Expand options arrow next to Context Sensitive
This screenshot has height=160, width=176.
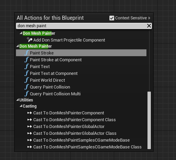pyautogui.click(x=149, y=18)
